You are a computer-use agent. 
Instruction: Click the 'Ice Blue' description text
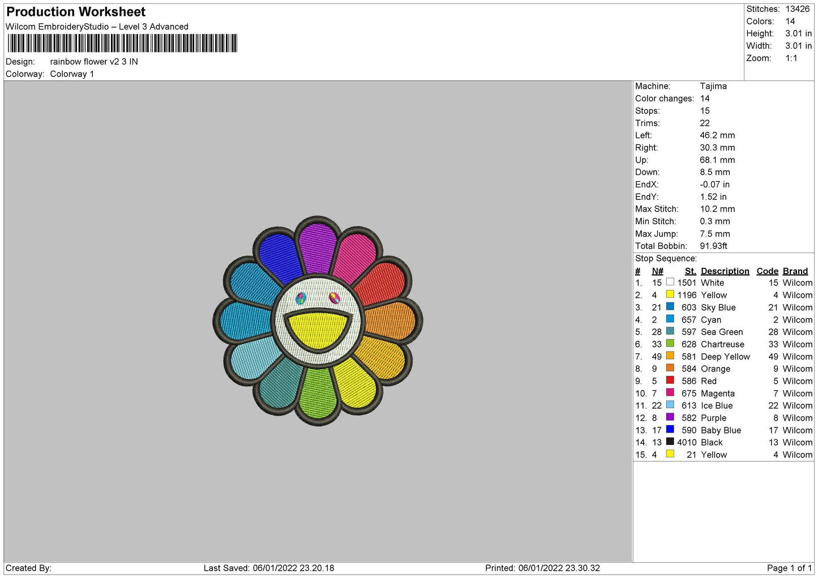coord(717,405)
